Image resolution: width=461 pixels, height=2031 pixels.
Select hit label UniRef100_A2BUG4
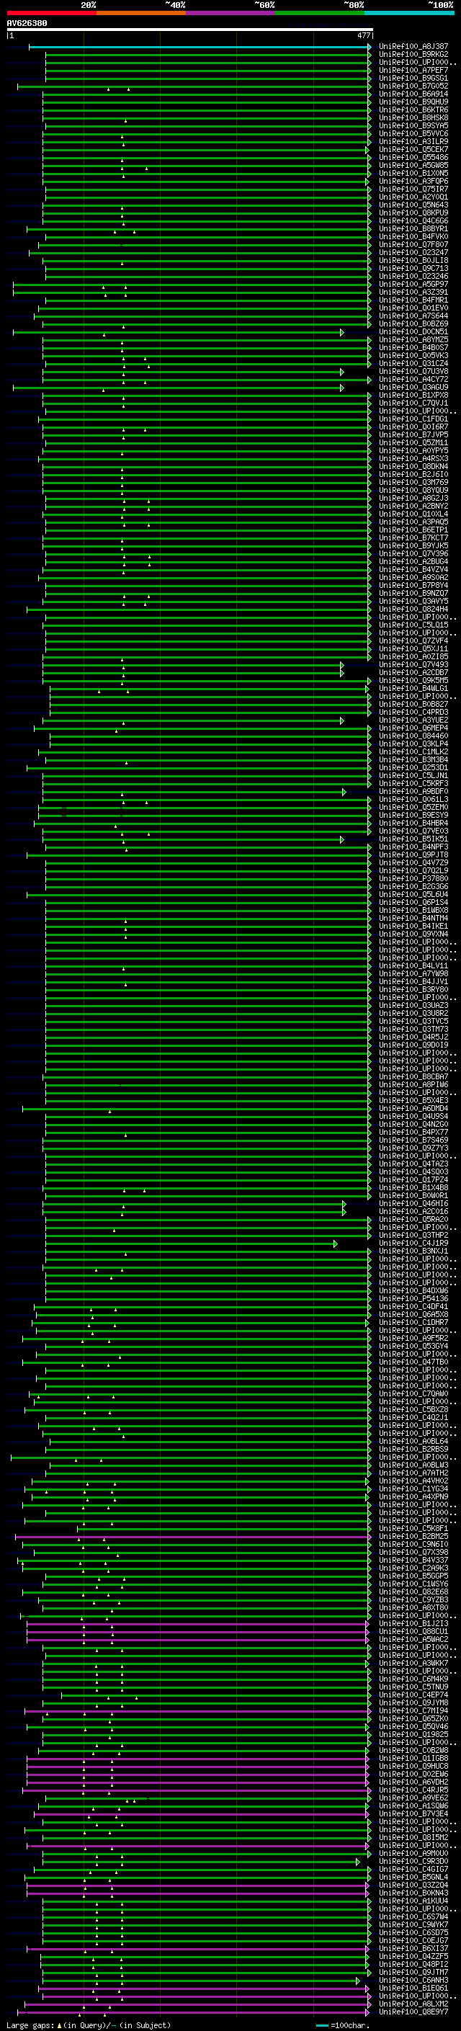413,561
